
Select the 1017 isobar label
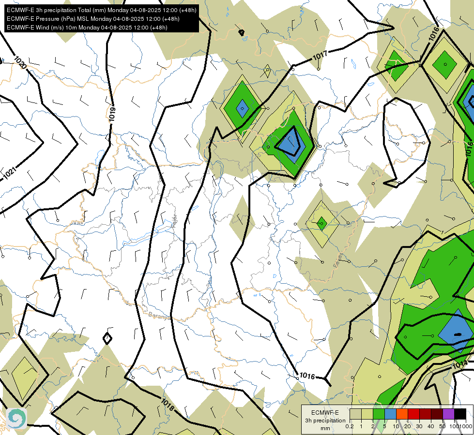[x=320, y=56]
